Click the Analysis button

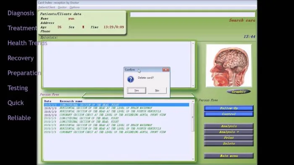[x=229, y=126]
